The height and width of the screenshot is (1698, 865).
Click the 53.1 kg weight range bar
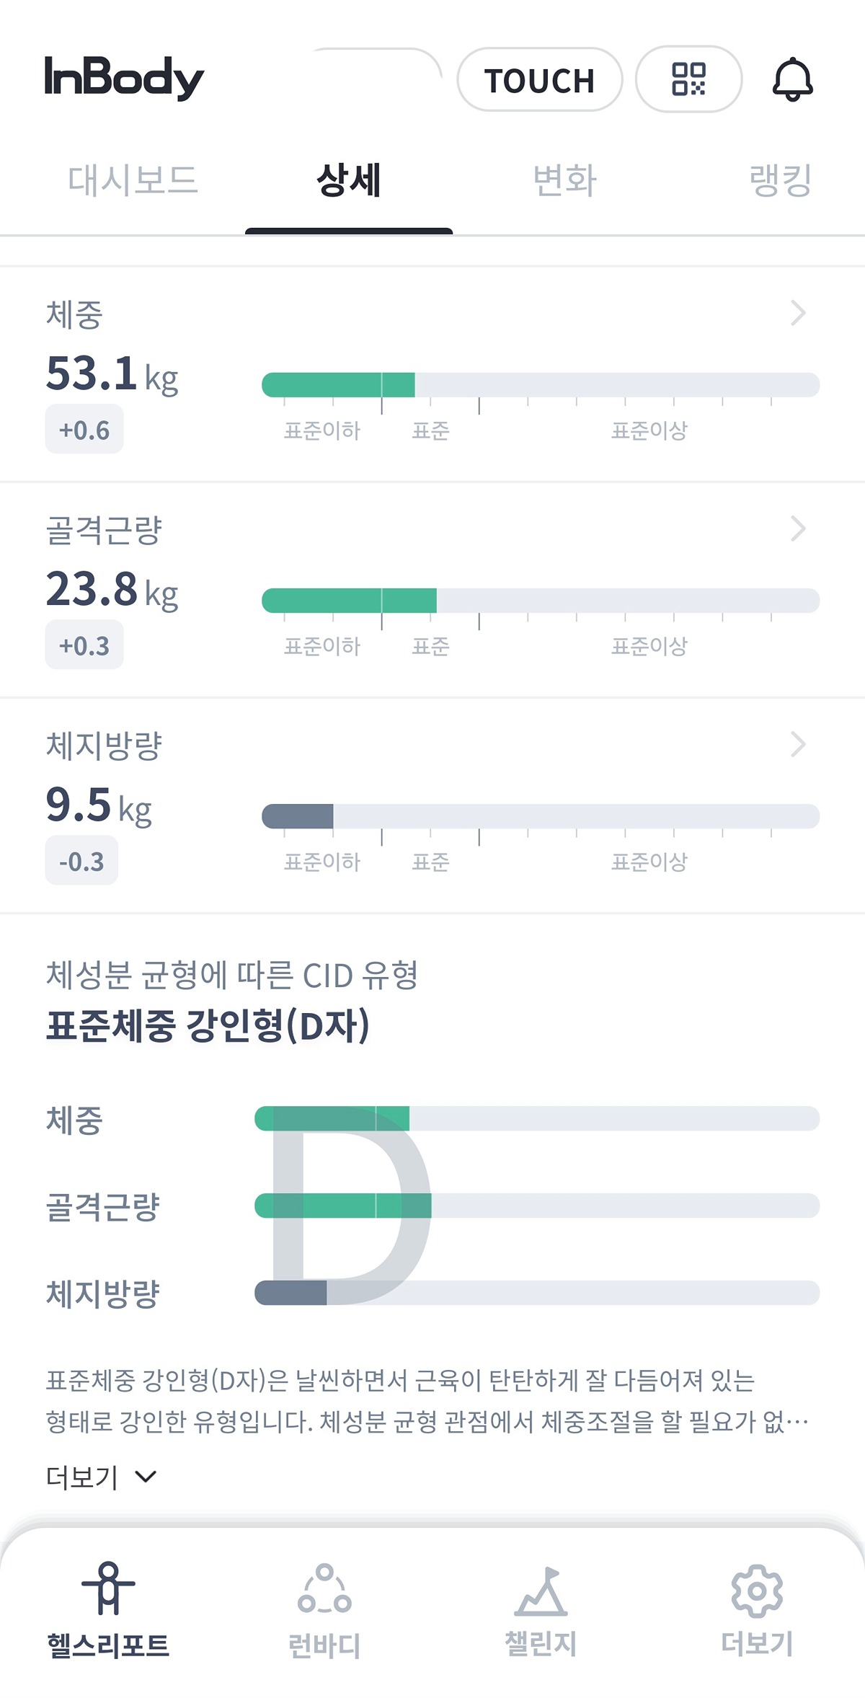(x=541, y=385)
